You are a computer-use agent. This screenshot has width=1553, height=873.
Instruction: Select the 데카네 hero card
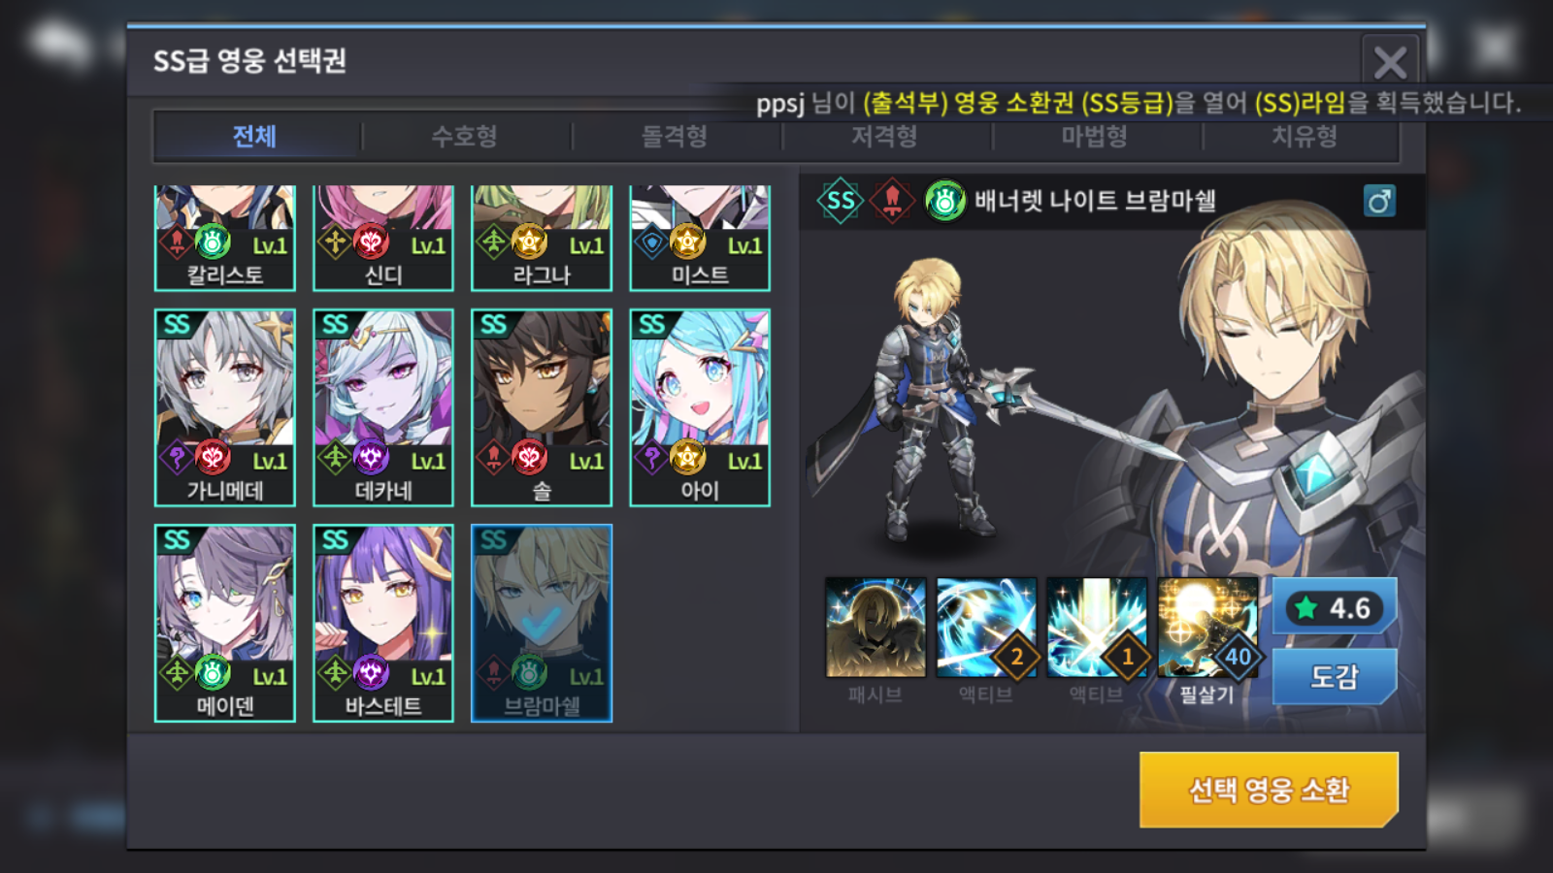click(383, 408)
